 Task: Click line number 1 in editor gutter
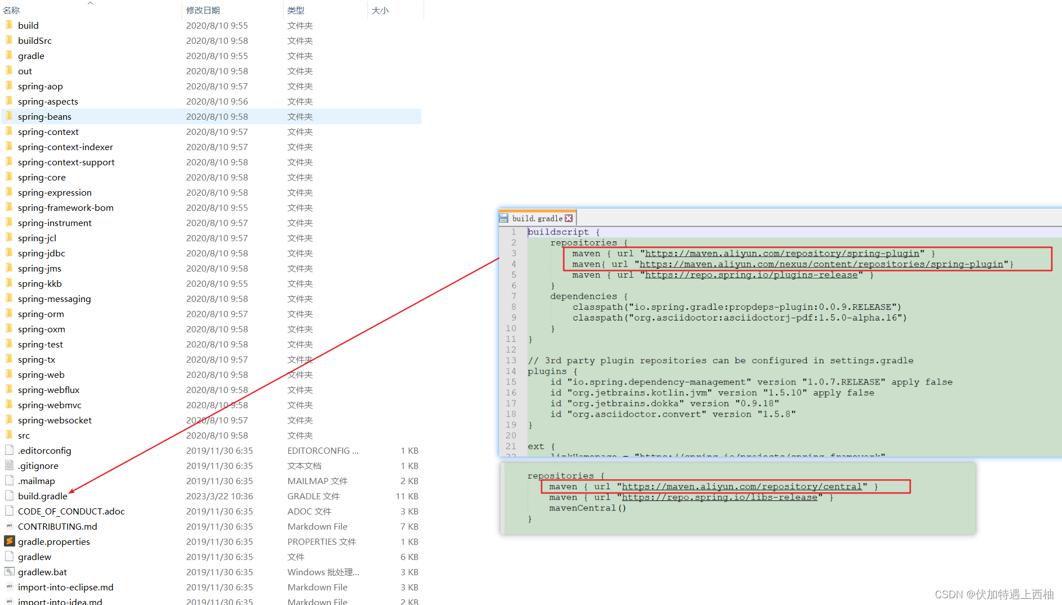pos(514,232)
